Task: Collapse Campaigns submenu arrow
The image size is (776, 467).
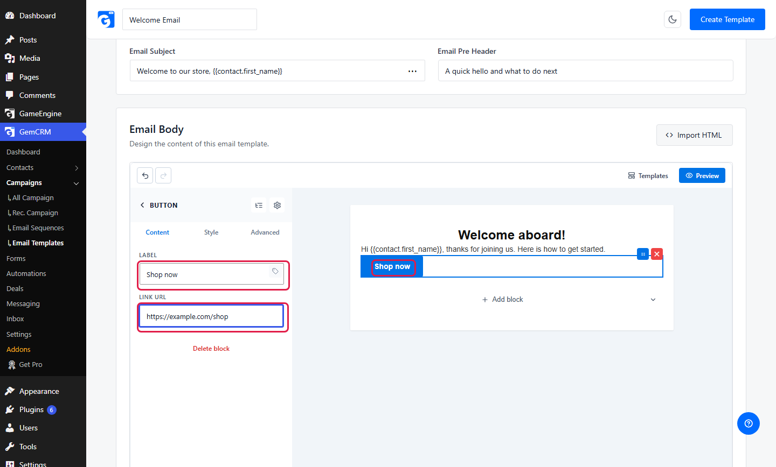Action: pyautogui.click(x=77, y=183)
